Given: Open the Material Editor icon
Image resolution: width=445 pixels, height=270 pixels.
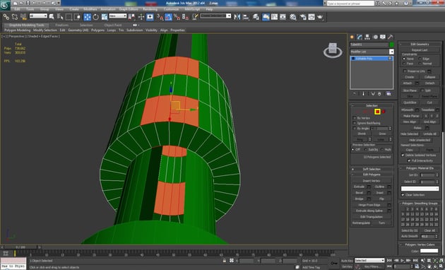Looking at the screenshot, I should coord(293,17).
